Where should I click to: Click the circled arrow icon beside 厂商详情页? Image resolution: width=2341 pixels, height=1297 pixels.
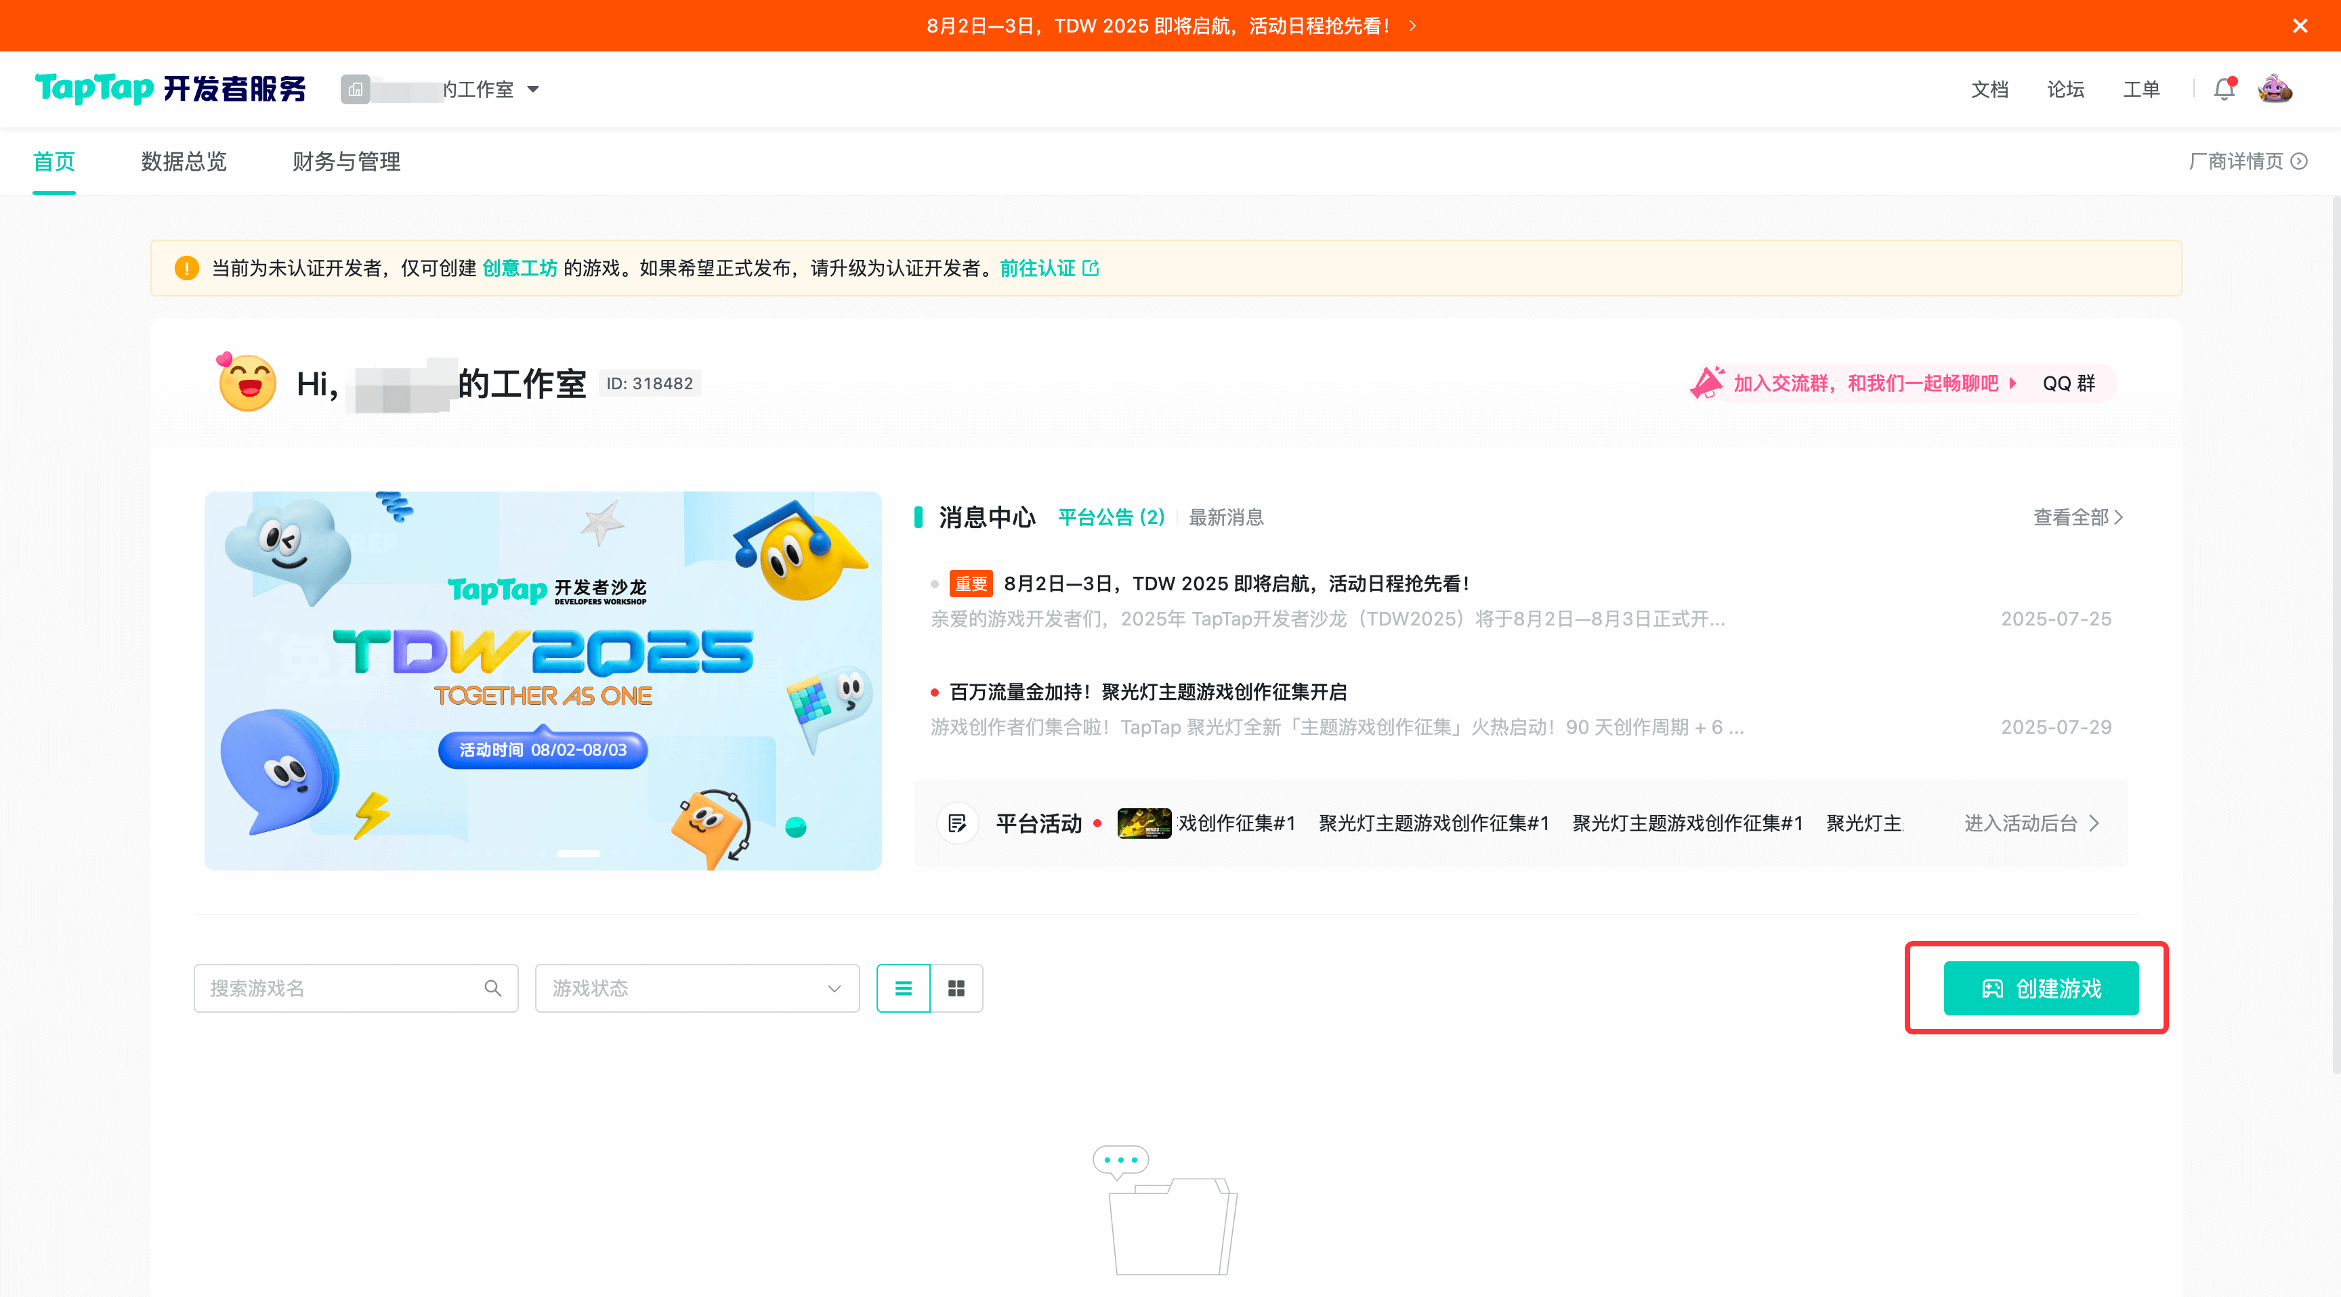(x=2298, y=162)
